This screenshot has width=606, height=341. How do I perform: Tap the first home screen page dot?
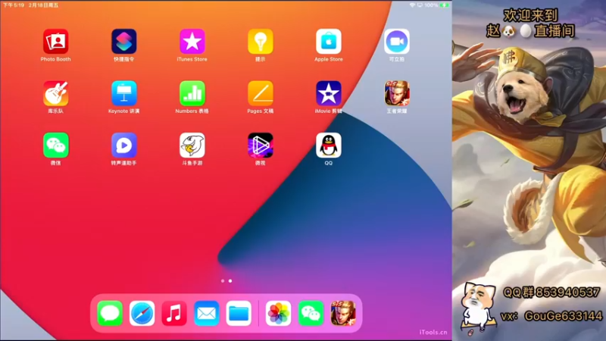223,281
